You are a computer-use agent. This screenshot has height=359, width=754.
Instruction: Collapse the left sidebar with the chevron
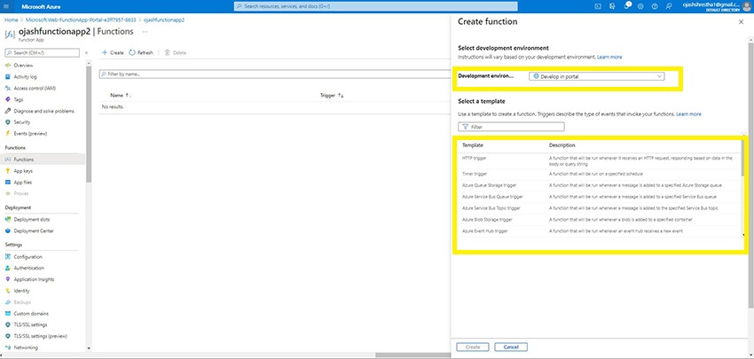(x=87, y=53)
